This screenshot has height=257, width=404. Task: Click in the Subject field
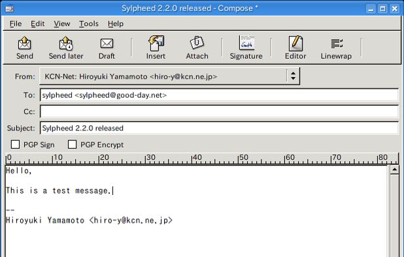point(219,128)
